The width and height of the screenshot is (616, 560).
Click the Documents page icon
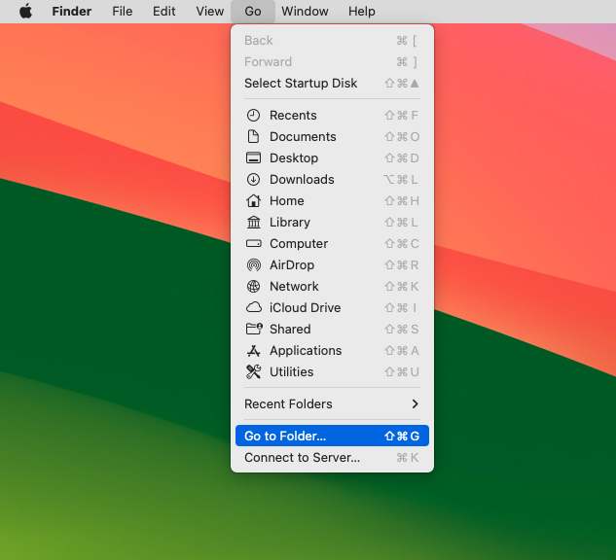[x=253, y=136]
